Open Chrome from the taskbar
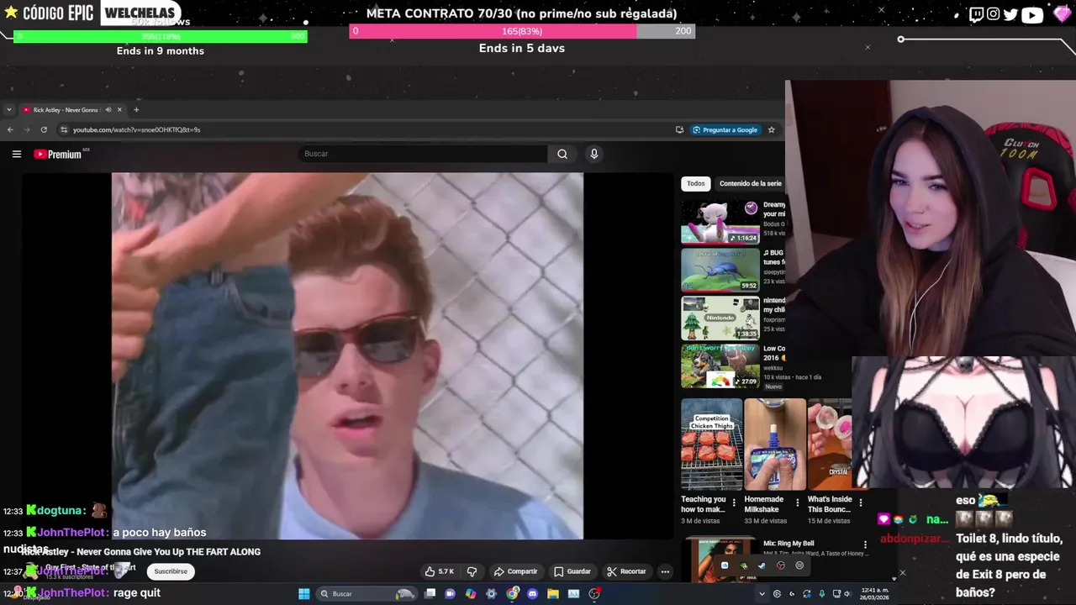Image resolution: width=1076 pixels, height=605 pixels. [512, 594]
